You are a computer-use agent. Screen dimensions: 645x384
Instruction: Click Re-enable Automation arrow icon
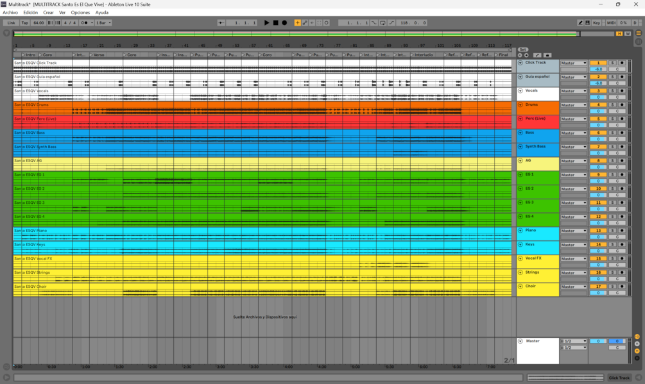(x=312, y=22)
